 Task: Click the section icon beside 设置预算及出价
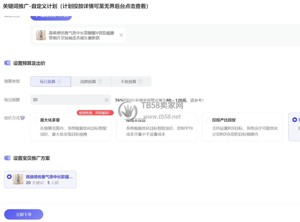pyautogui.click(x=7, y=63)
